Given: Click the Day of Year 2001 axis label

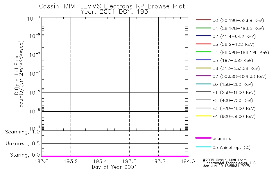Looking at the screenshot, I should 114,167.
